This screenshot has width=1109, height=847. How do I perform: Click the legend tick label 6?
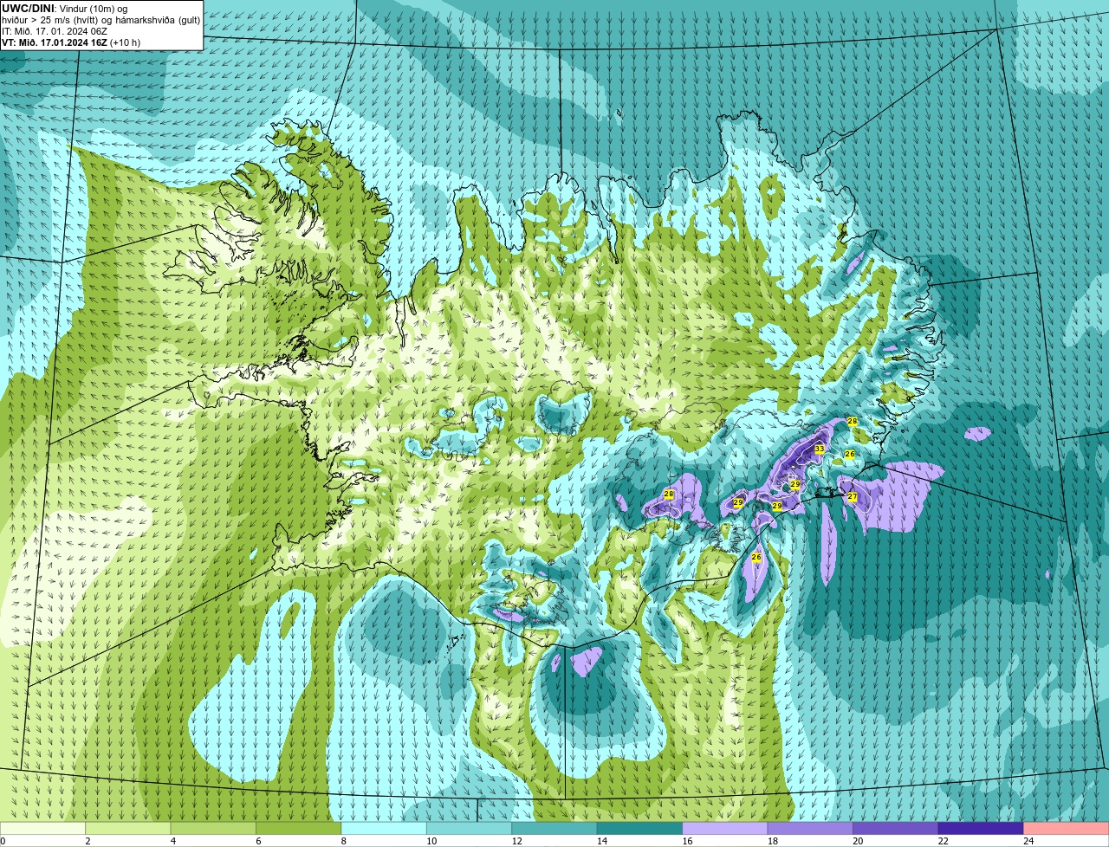[258, 841]
